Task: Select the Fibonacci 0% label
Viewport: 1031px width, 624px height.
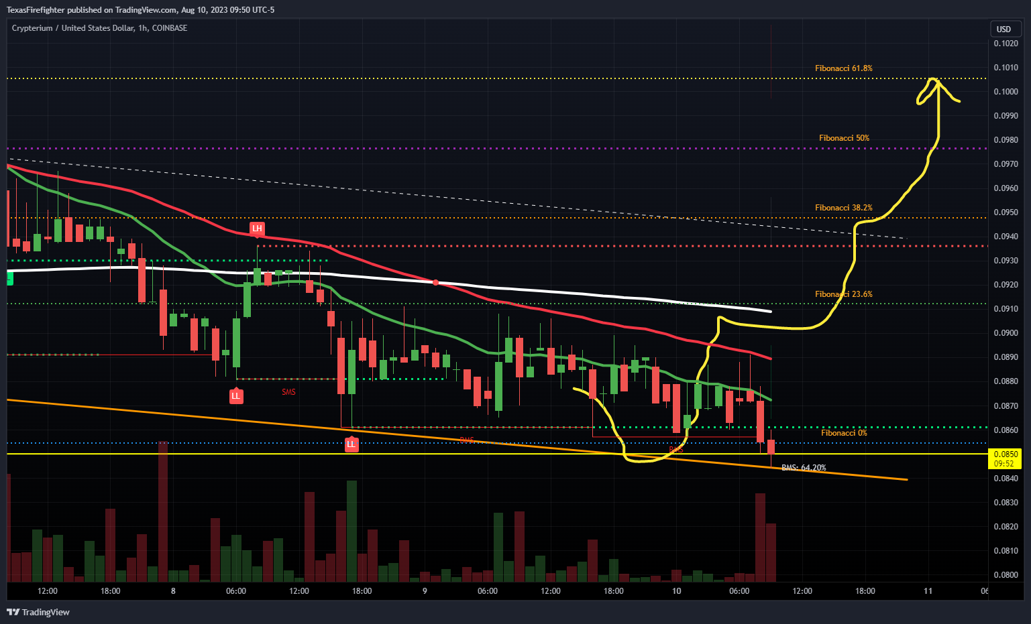Action: (844, 433)
